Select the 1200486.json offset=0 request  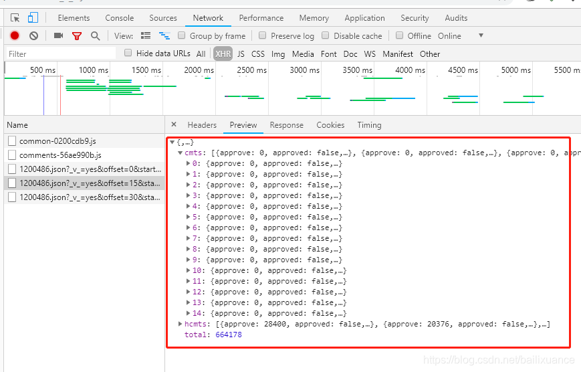(x=84, y=169)
